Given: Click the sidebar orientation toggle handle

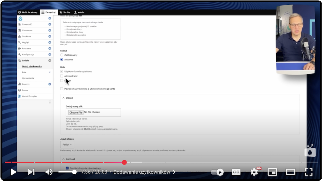Looking at the screenshot, I should [x=50, y=102].
